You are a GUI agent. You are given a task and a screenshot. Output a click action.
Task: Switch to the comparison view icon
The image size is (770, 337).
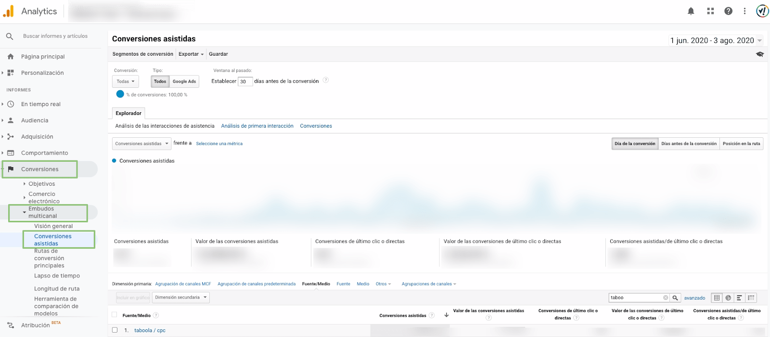pyautogui.click(x=751, y=298)
